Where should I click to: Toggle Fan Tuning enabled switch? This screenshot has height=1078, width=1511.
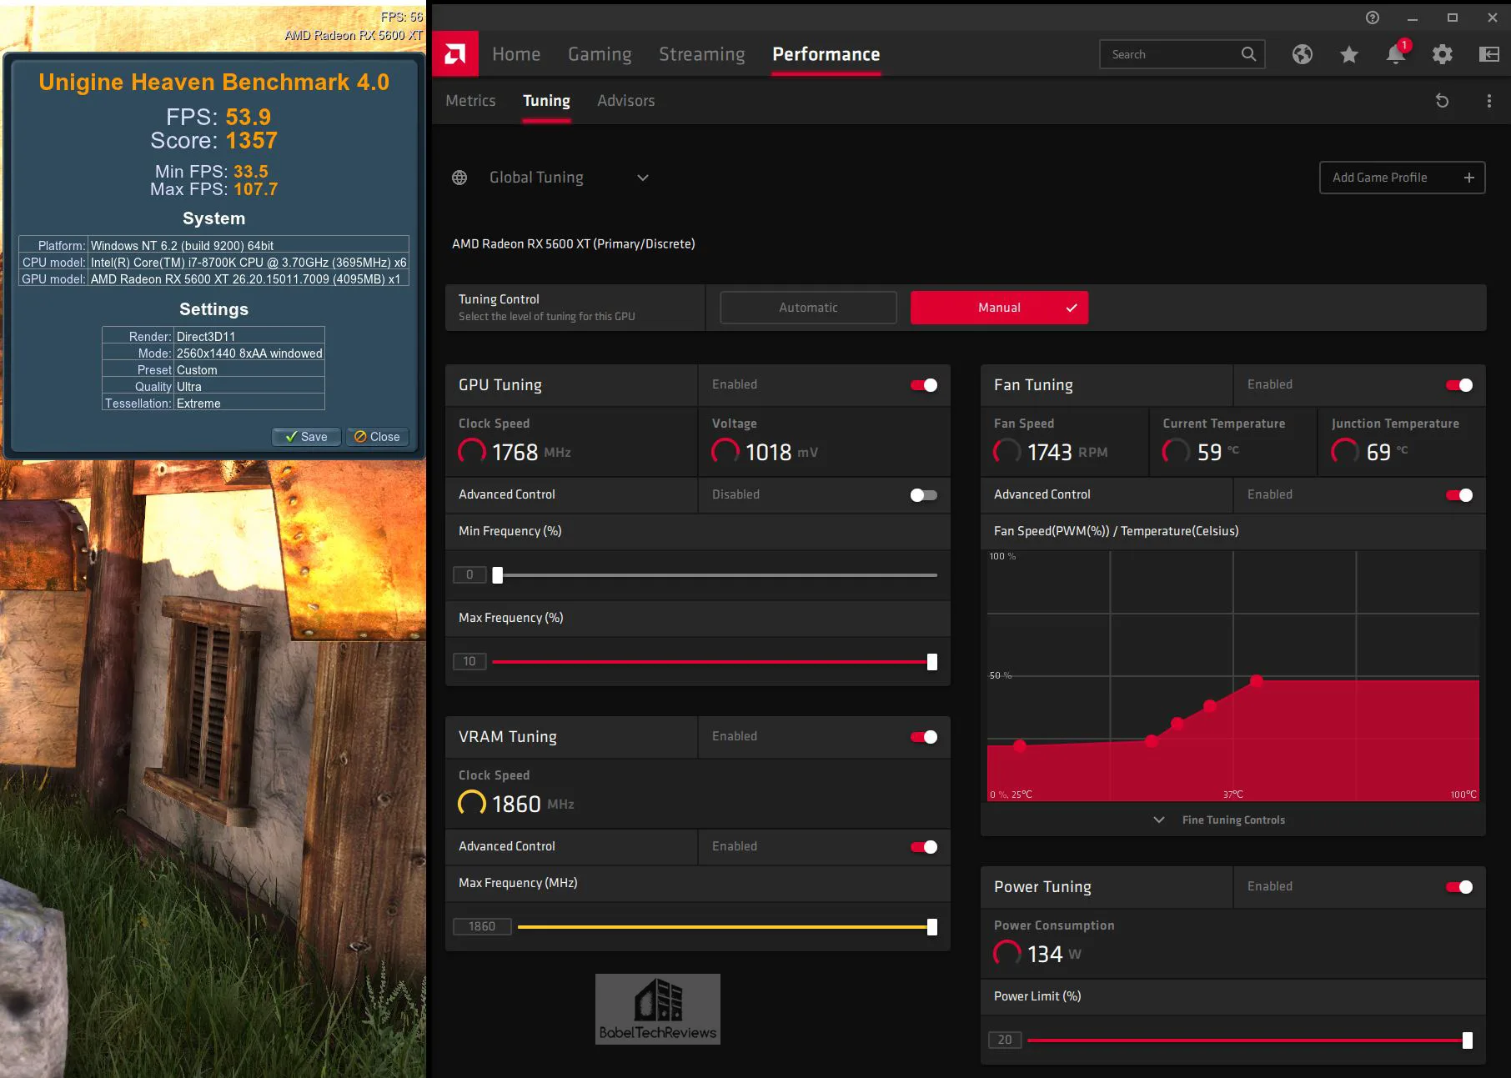(x=1459, y=385)
